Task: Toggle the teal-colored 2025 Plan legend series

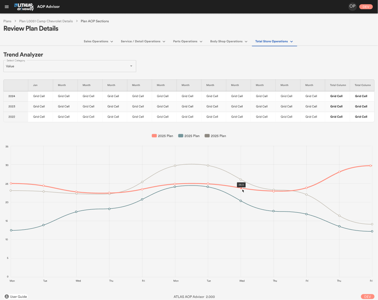Action: click(189, 136)
